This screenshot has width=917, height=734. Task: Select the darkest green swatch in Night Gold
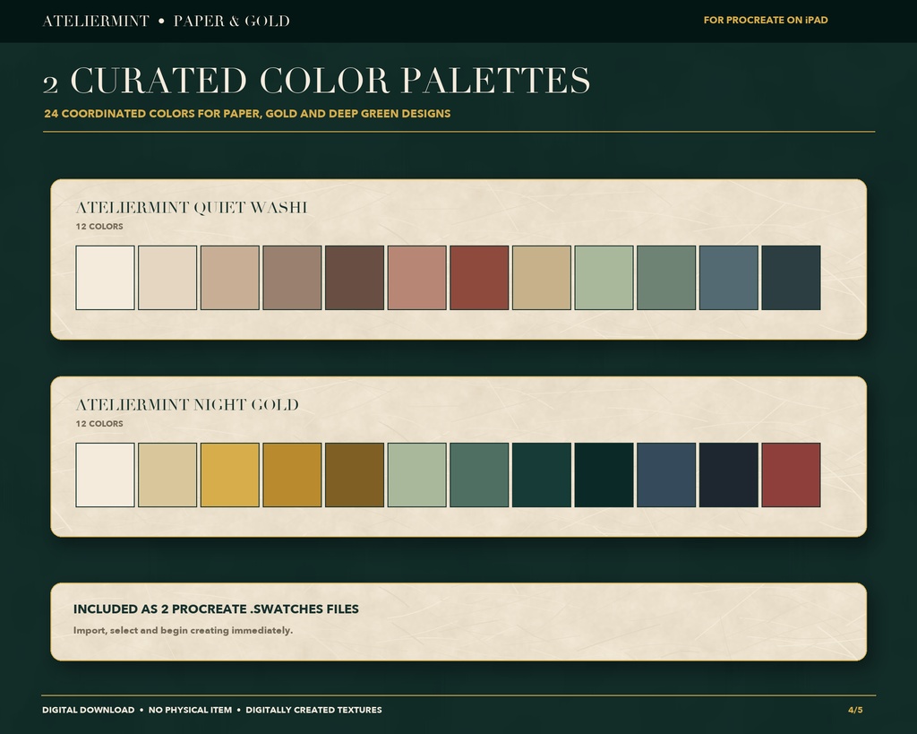pyautogui.click(x=604, y=475)
